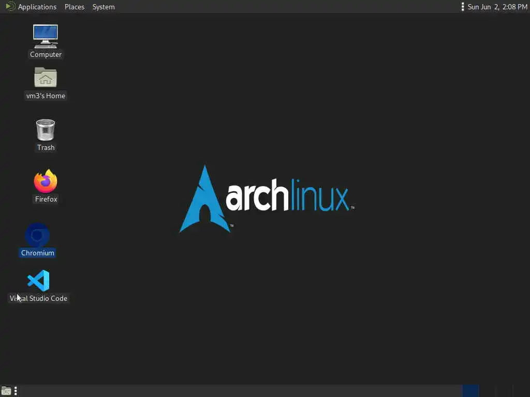Open the clock showing Sun Jun 2, 2:08 PM
The image size is (530, 397).
497,7
